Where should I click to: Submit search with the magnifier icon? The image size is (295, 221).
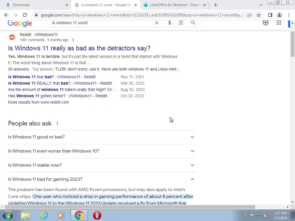pyautogui.click(x=193, y=23)
